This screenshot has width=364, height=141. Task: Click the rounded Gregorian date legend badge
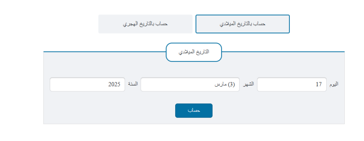click(x=194, y=52)
